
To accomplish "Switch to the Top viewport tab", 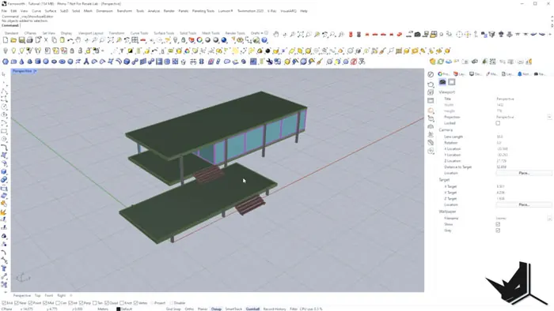I will coord(37,295).
